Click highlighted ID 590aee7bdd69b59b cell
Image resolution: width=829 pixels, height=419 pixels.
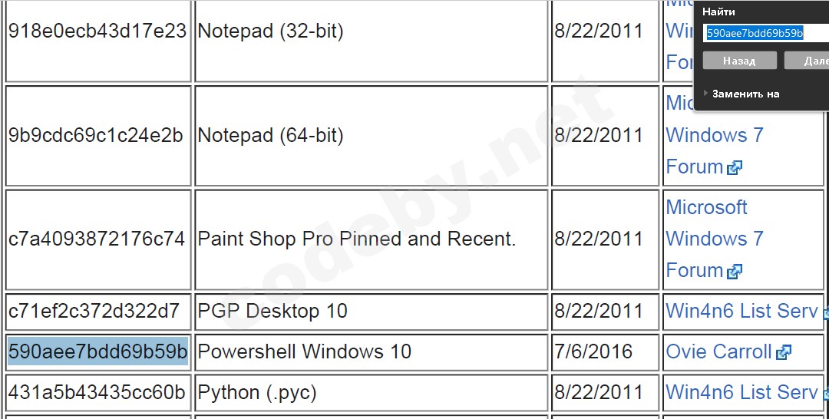(97, 351)
